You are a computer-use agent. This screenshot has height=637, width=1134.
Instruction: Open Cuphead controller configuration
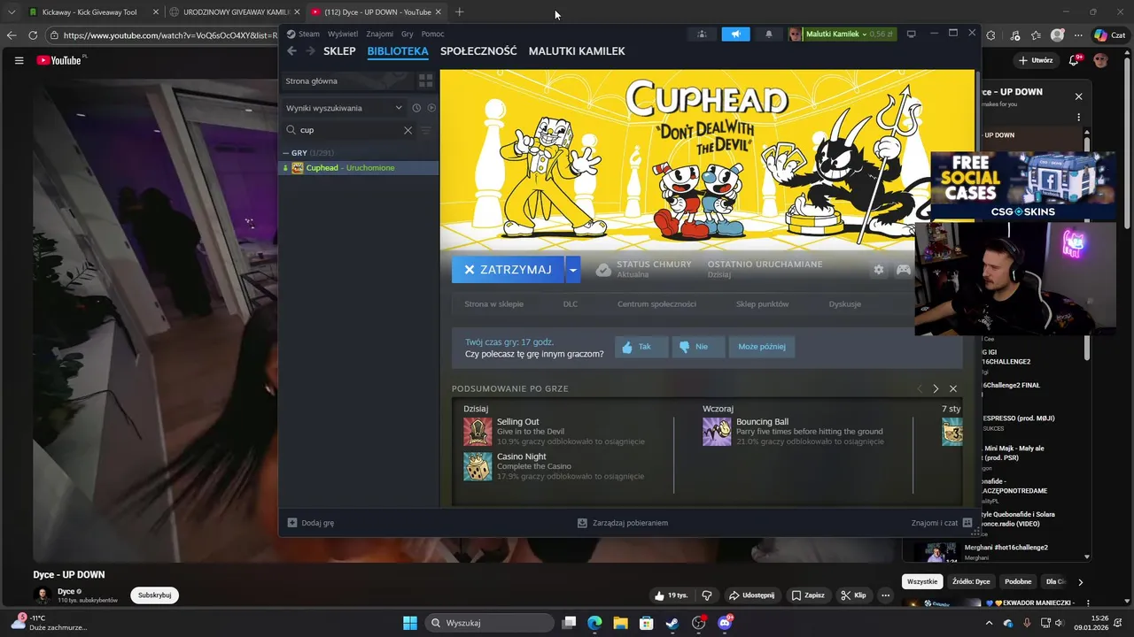(x=903, y=270)
